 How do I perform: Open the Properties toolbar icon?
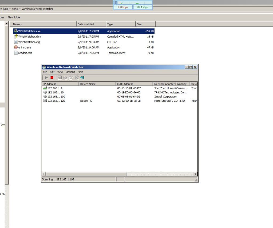[71, 78]
